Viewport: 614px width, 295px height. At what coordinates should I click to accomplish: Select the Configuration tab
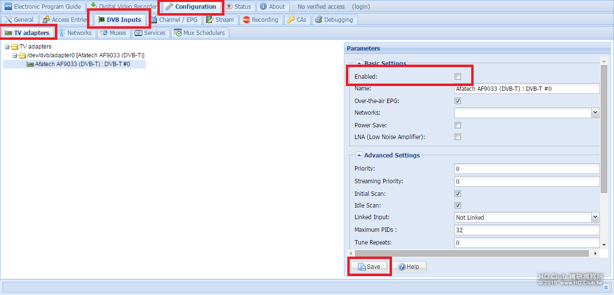tap(191, 7)
